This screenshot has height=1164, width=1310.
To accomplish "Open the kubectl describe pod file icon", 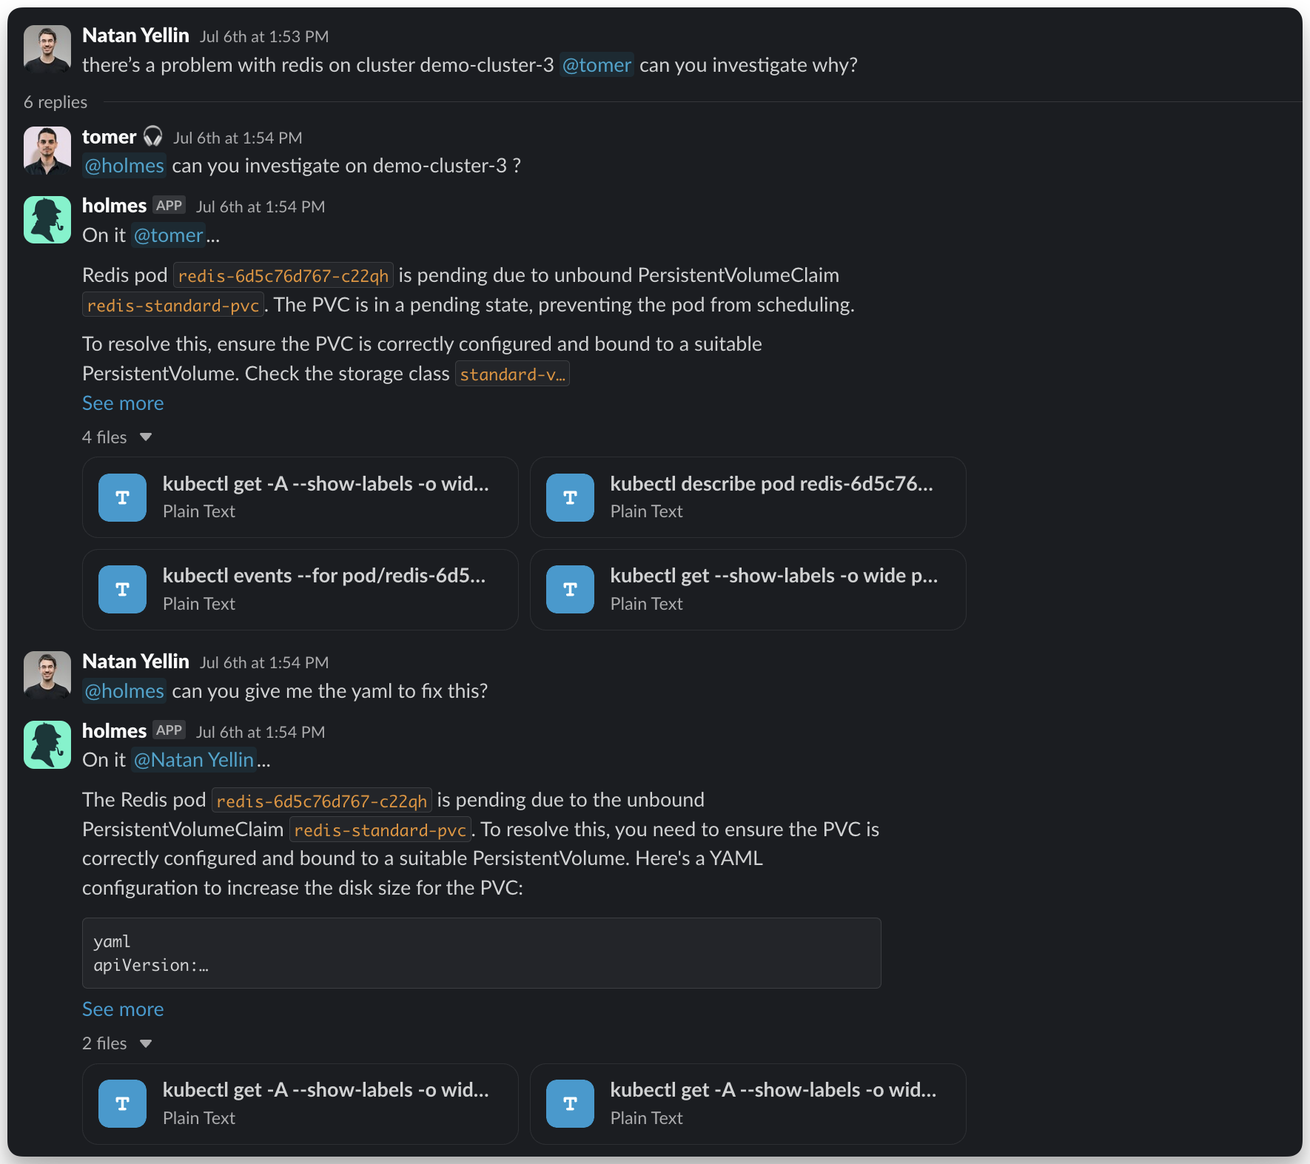I will 570,498.
